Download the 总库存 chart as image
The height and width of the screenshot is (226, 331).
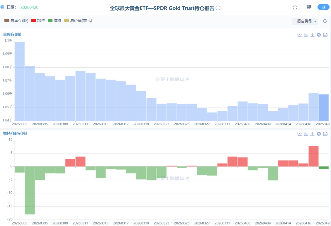point(312,35)
